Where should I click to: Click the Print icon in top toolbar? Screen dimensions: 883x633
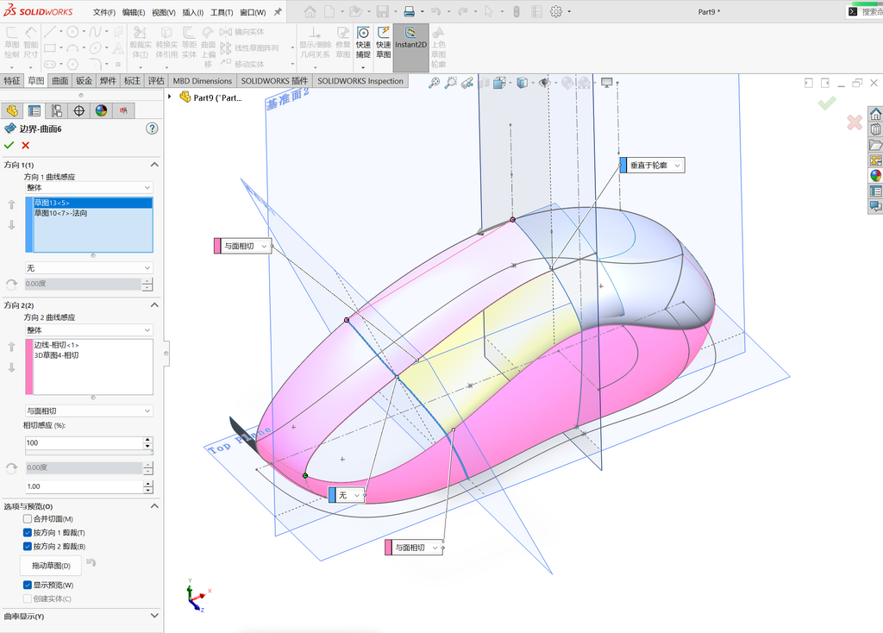(410, 11)
